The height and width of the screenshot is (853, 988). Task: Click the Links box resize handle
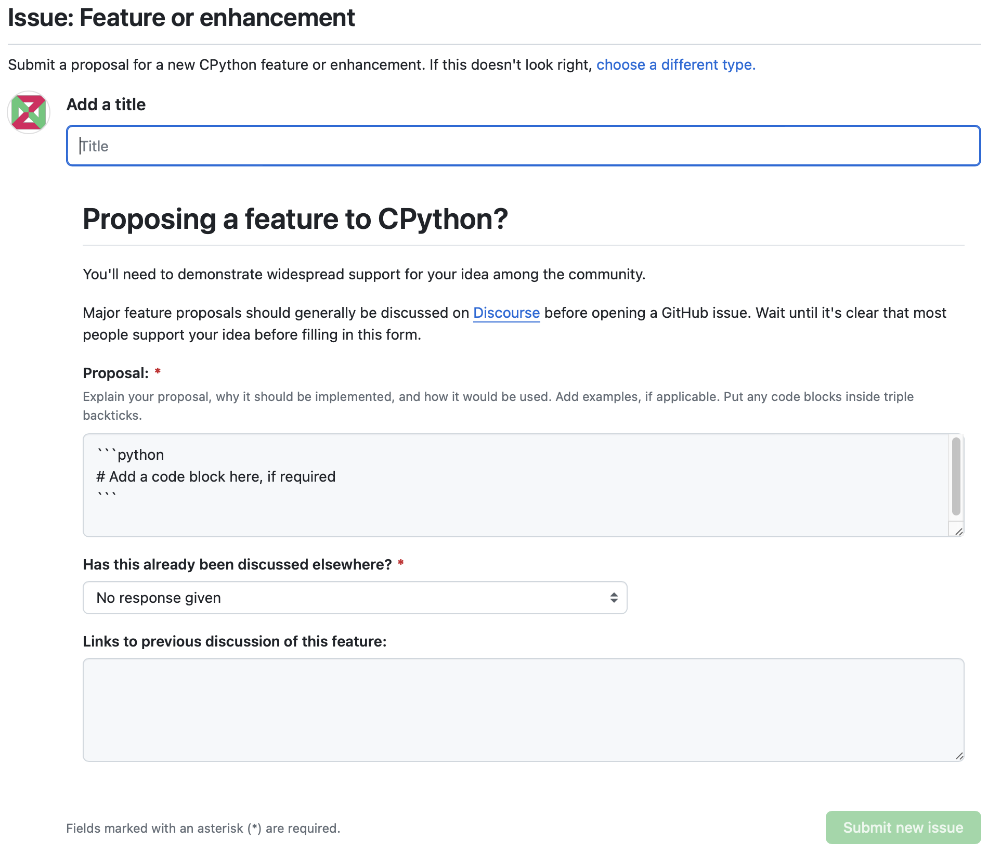tap(959, 756)
